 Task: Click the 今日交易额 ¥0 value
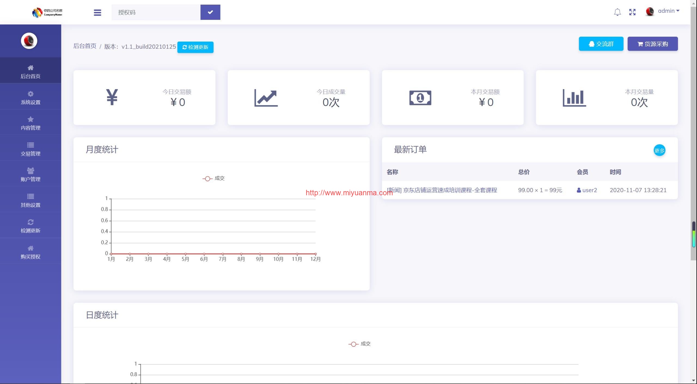coord(178,102)
